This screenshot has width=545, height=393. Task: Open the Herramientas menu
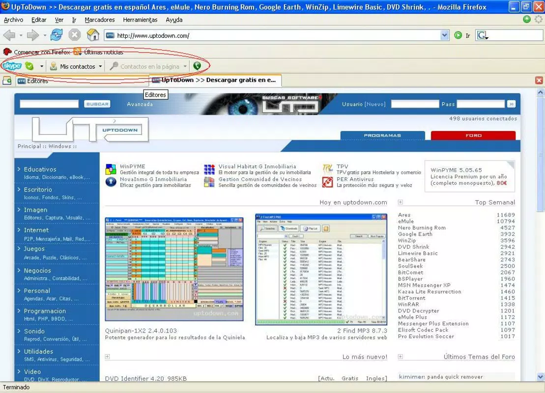(x=140, y=20)
